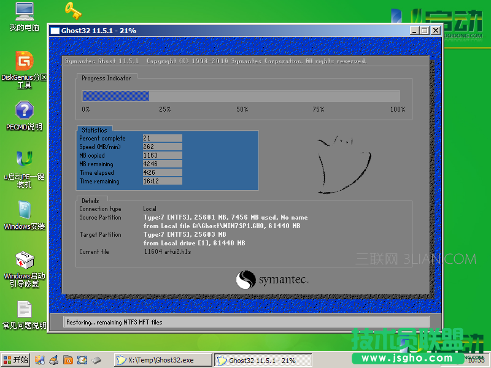491x368 pixels.
Task: Click the blue progress indicator bar
Action: (x=115, y=96)
